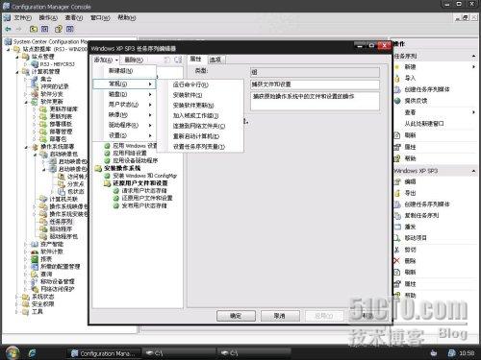Open the 操作(A) menu
This screenshot has height=360, width=481.
pyautogui.click(x=48, y=17)
